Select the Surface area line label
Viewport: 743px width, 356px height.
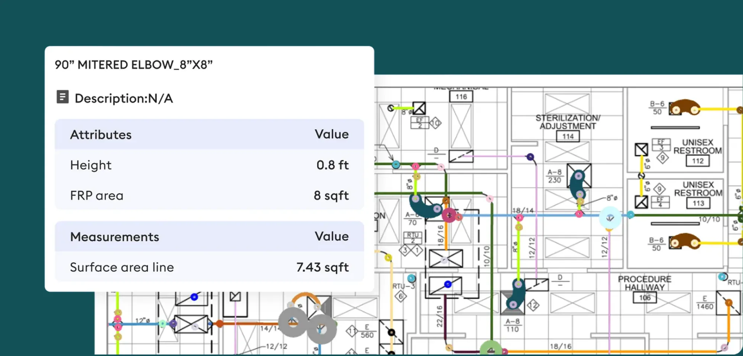pyautogui.click(x=122, y=267)
